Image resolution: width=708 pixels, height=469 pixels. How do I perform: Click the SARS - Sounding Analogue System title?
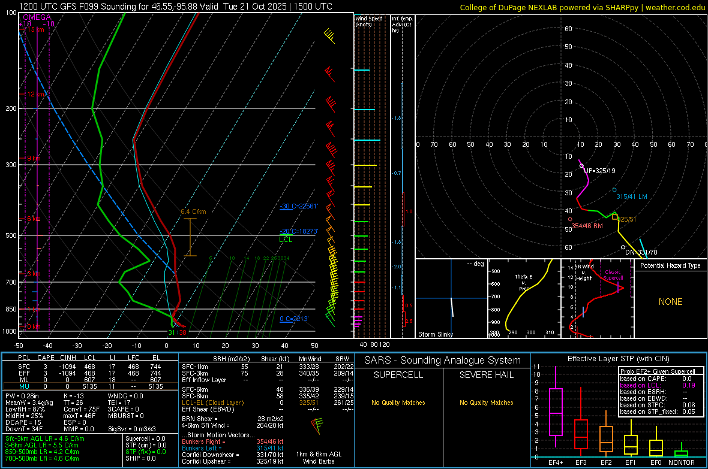point(443,361)
